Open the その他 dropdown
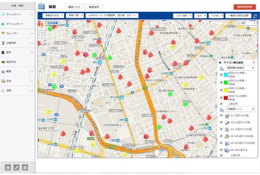 tap(216, 16)
